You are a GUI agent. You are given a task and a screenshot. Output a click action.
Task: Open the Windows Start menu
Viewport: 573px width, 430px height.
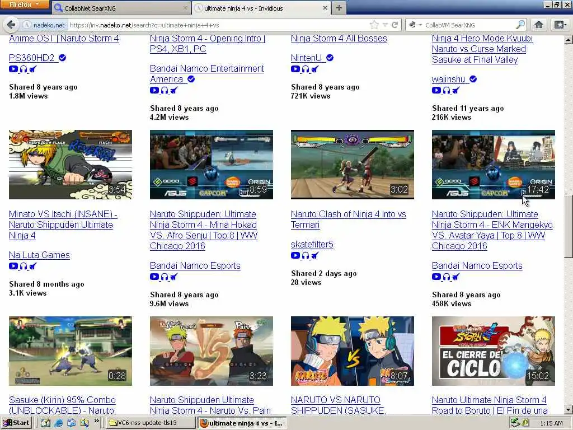click(16, 423)
